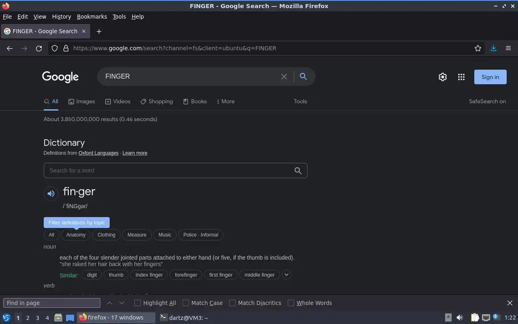Select similar word 'thumb'
Screen dimensions: 518x324
pyautogui.click(x=116, y=275)
